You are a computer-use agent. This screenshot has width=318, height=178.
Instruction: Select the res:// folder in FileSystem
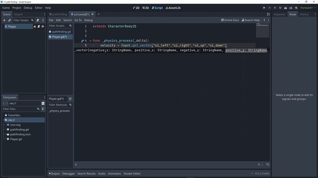pyautogui.click(x=24, y=120)
